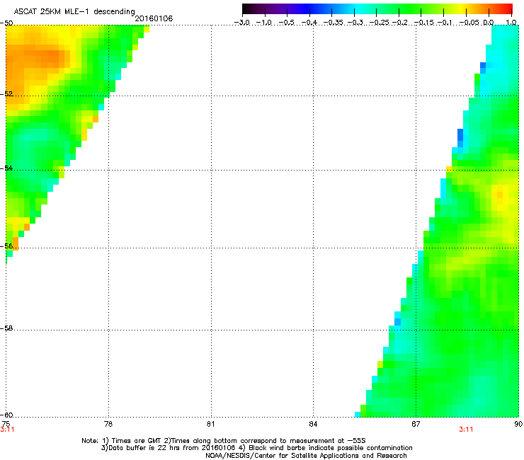Click the title text "ASCAT 25KM MLE-1 descending"

click(74, 12)
